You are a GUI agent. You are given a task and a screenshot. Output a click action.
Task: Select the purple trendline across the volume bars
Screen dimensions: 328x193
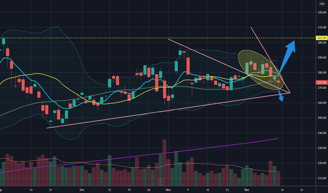click(x=139, y=156)
